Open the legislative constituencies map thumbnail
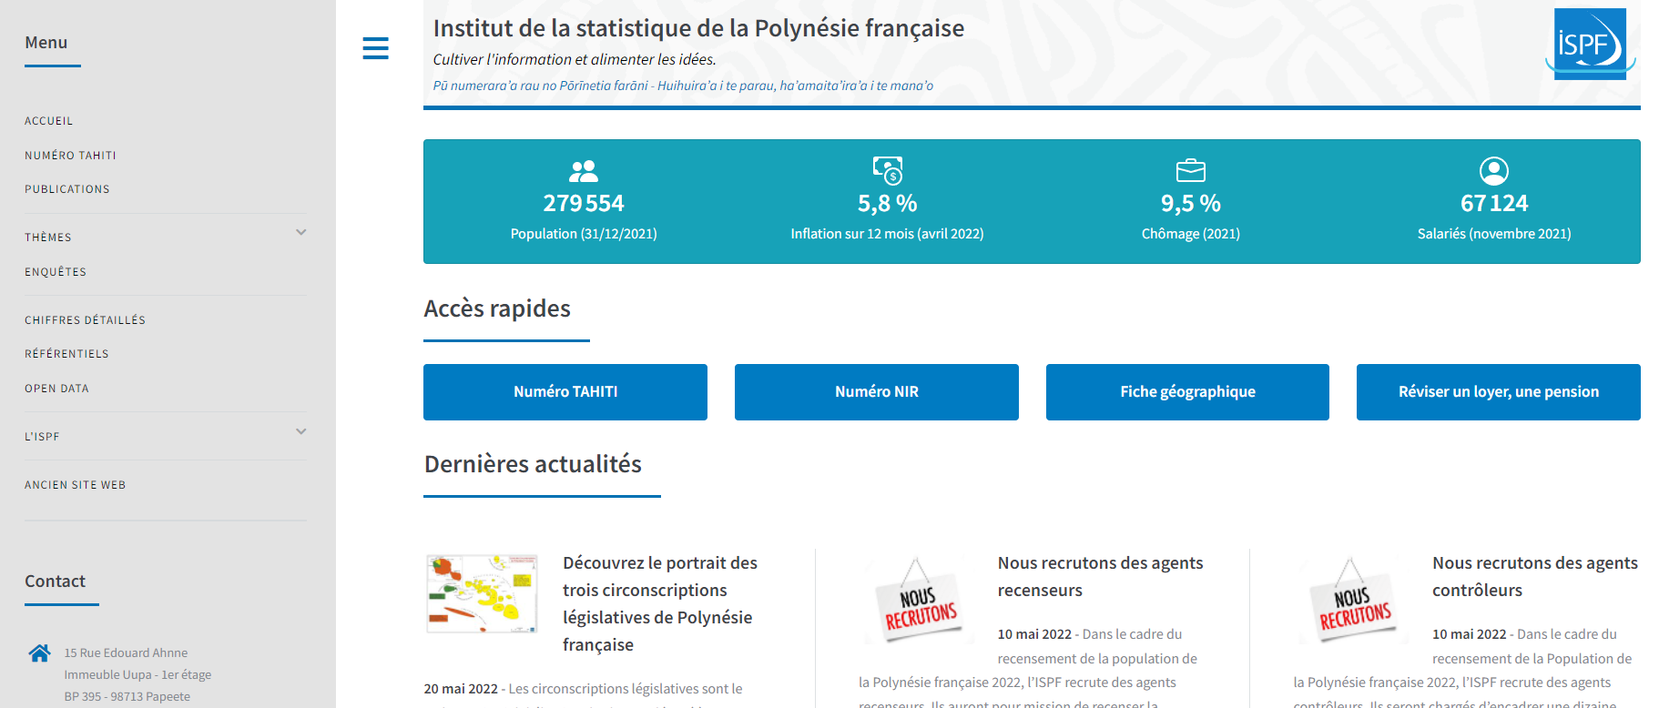This screenshot has width=1659, height=708. click(x=483, y=593)
